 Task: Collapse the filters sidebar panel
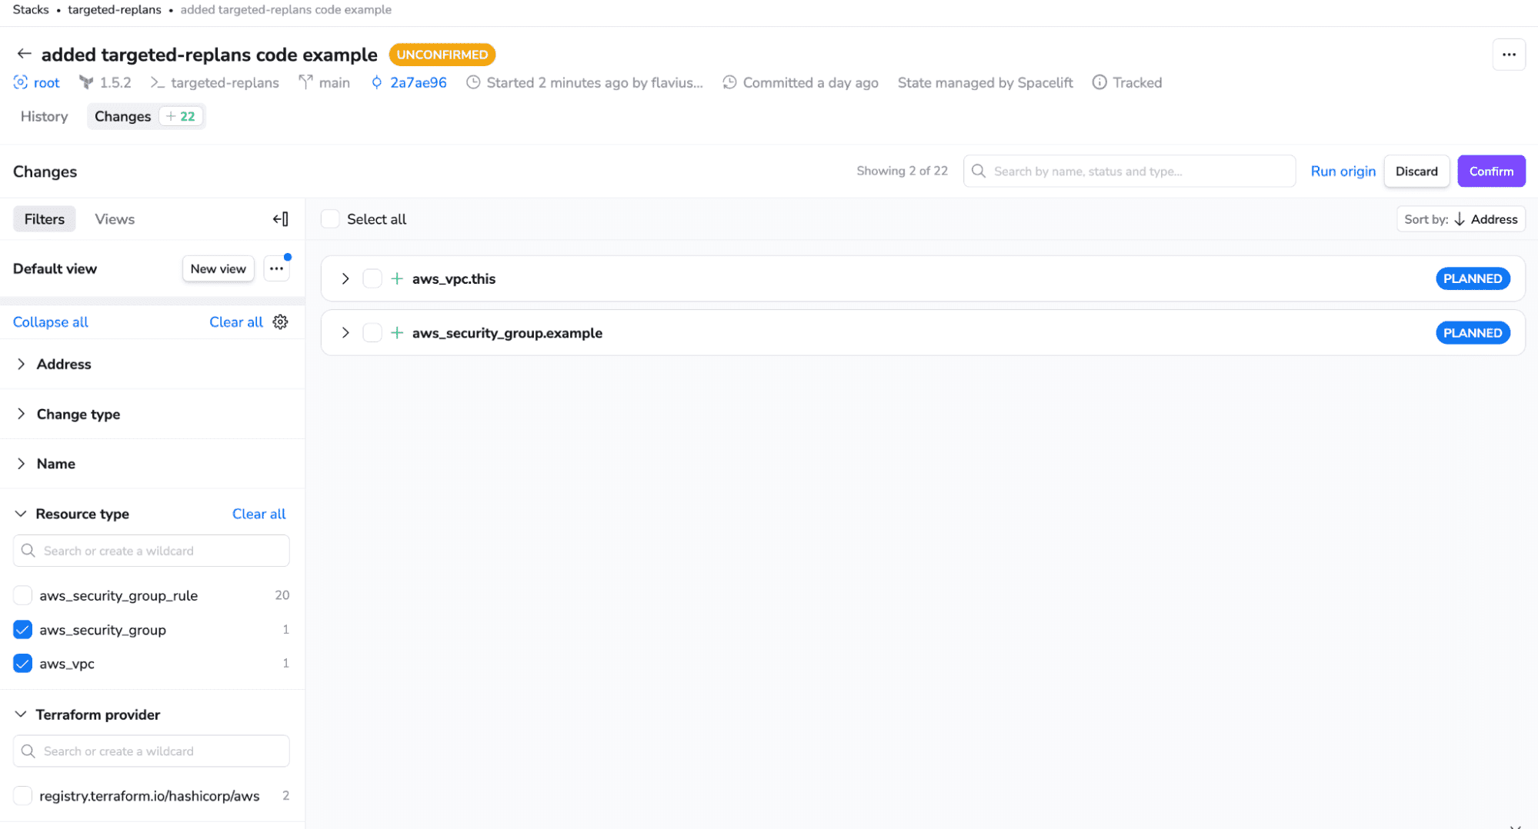click(x=281, y=219)
